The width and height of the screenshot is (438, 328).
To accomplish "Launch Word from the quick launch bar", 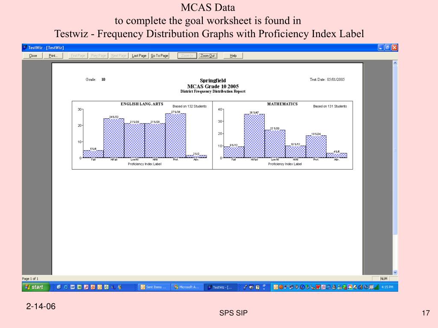I will click(73, 287).
